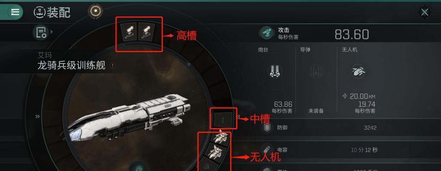Click the orange circular target icon
441x171 pixels.
[x=95, y=11]
